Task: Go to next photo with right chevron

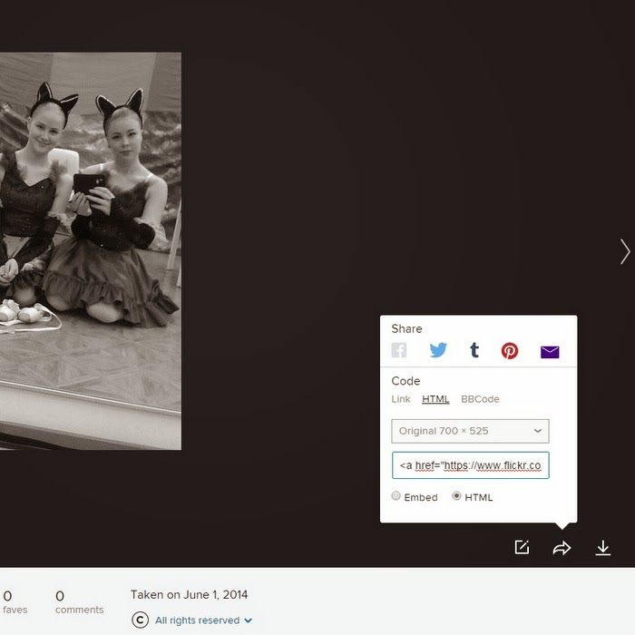Action: click(625, 251)
